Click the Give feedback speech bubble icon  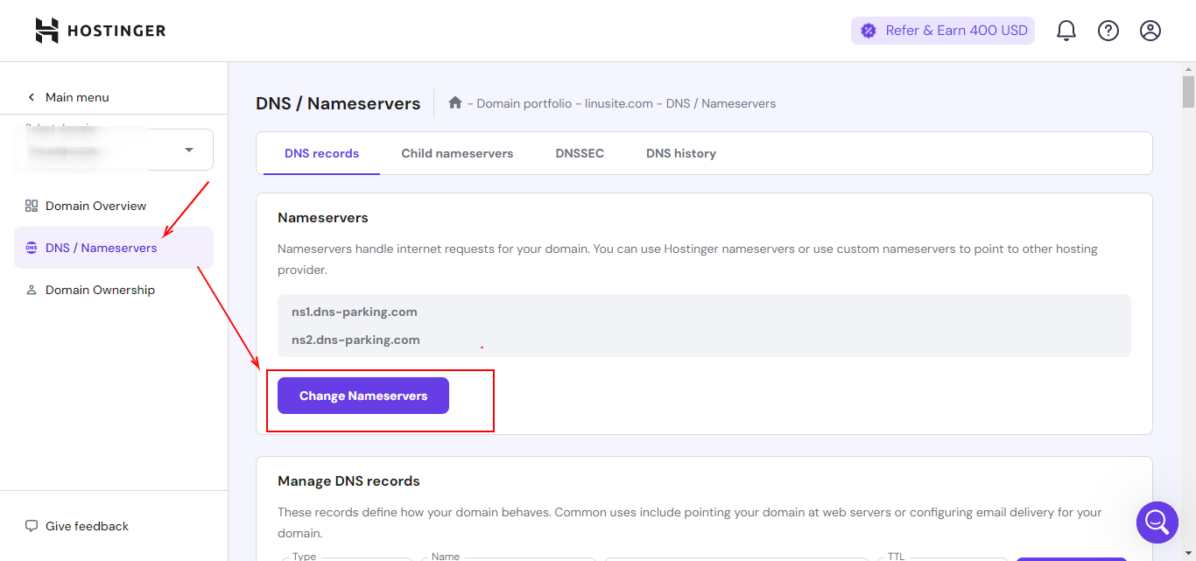pyautogui.click(x=32, y=526)
